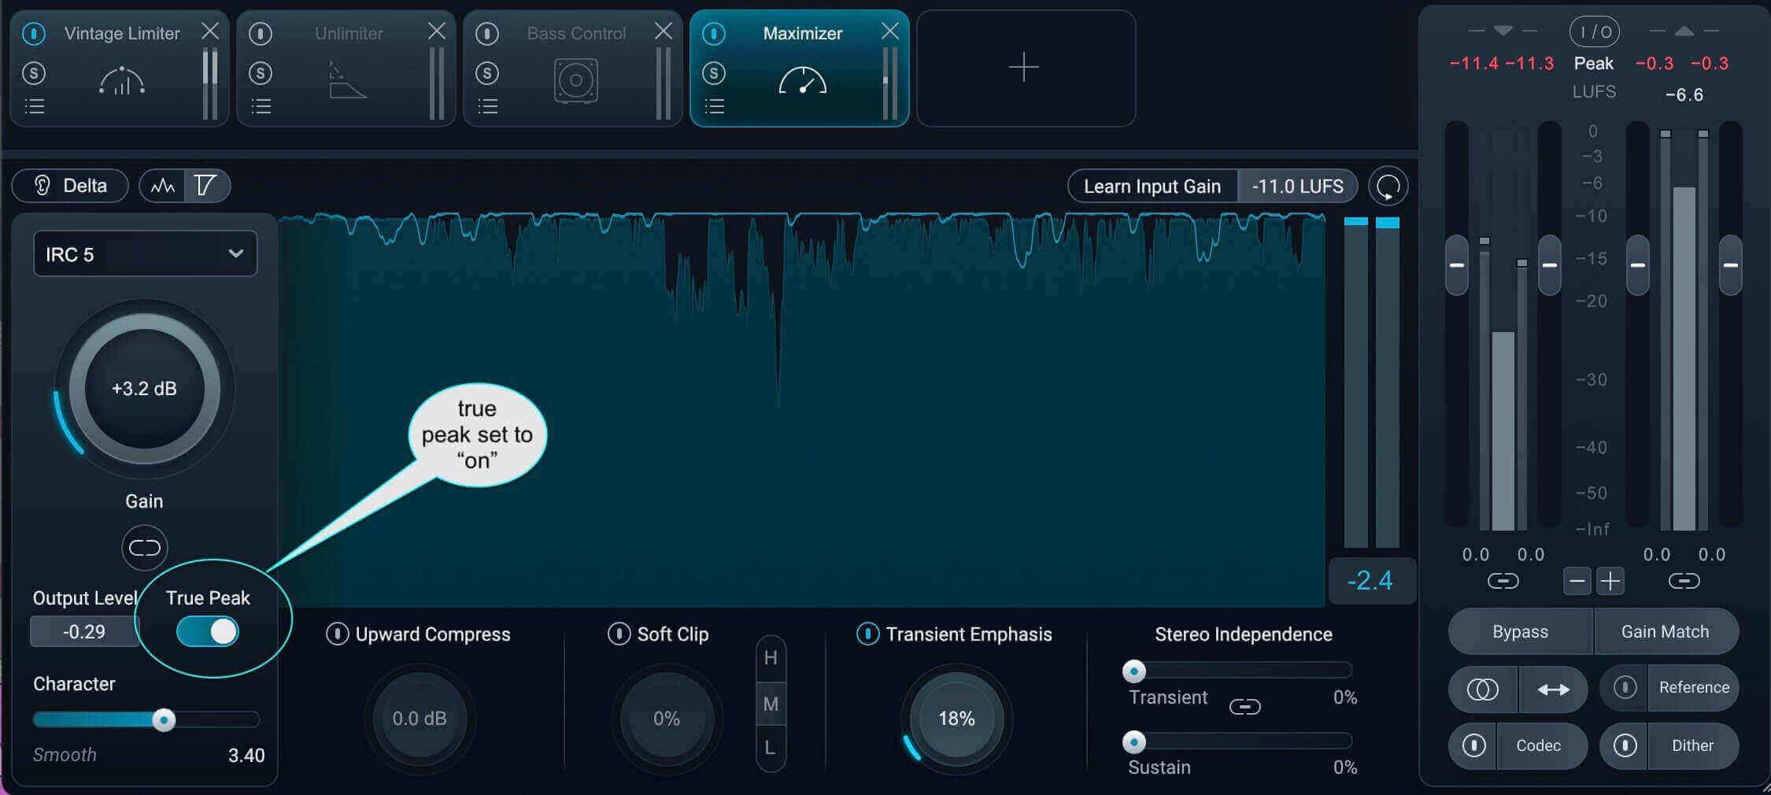This screenshot has width=1771, height=795.
Task: Toggle Transient/Sustain link icon
Action: tap(1244, 707)
